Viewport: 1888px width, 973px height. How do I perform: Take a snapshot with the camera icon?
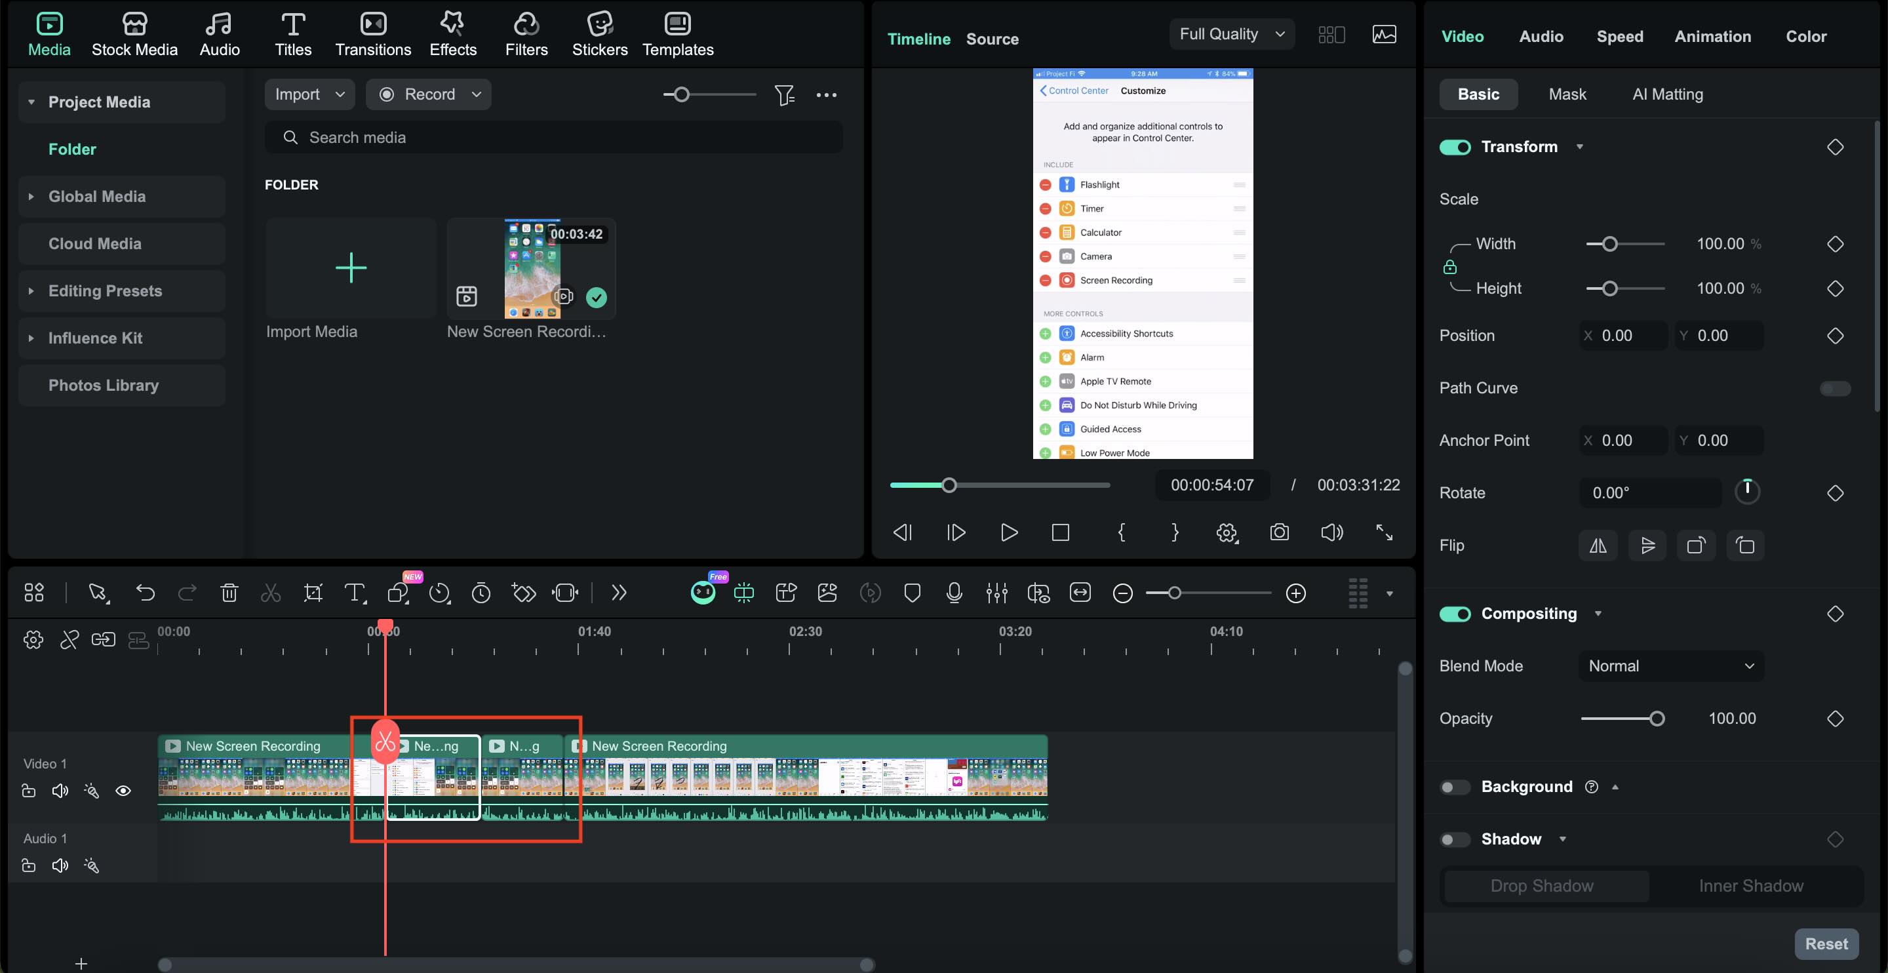click(1279, 532)
